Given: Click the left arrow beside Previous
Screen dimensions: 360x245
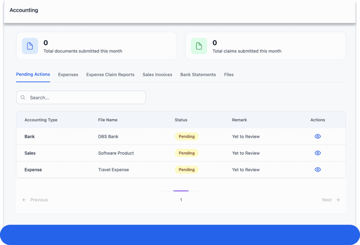Looking at the screenshot, I should click(24, 200).
